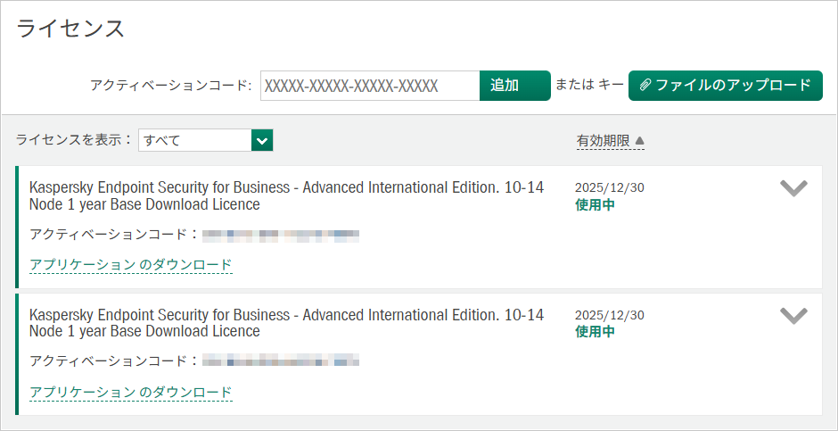Click the ファイルのアップロード button
The height and width of the screenshot is (431, 838).
726,86
